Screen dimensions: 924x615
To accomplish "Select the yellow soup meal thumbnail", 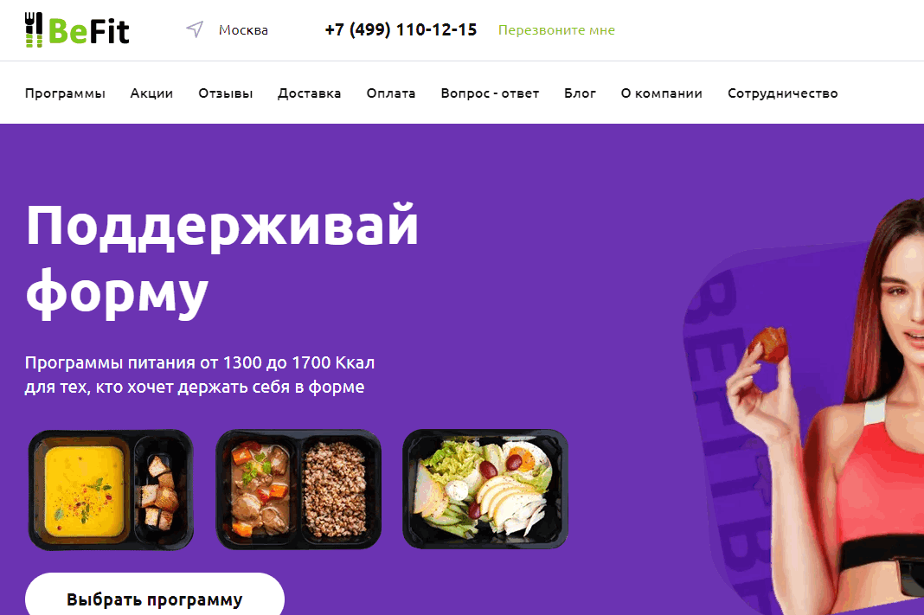I will 111,490.
